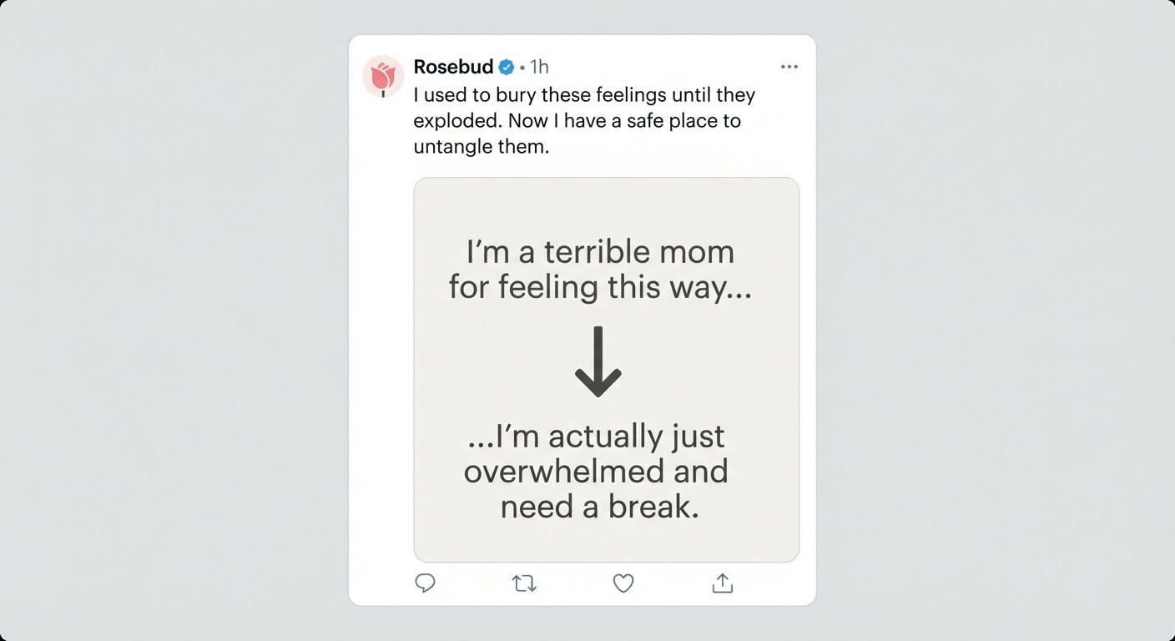Click the "need a break." line
This screenshot has width=1175, height=641.
tap(599, 507)
